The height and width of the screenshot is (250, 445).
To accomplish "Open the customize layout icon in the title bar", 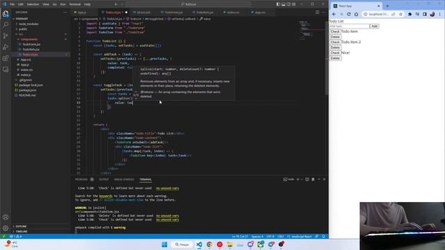I will pyautogui.click(x=293, y=4).
